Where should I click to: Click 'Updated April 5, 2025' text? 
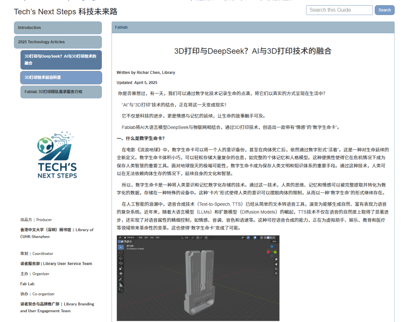click(x=137, y=83)
